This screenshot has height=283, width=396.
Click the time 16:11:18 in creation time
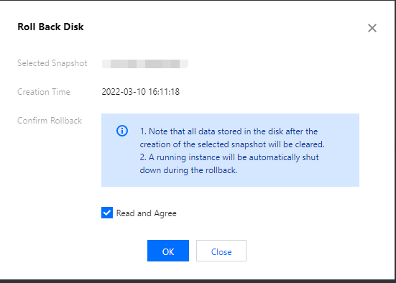tap(164, 92)
